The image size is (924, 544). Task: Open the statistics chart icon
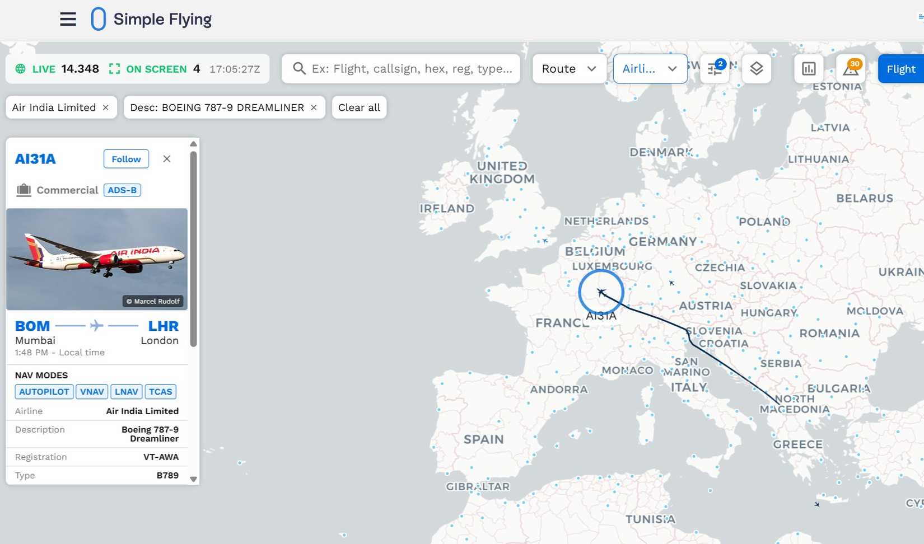click(809, 69)
